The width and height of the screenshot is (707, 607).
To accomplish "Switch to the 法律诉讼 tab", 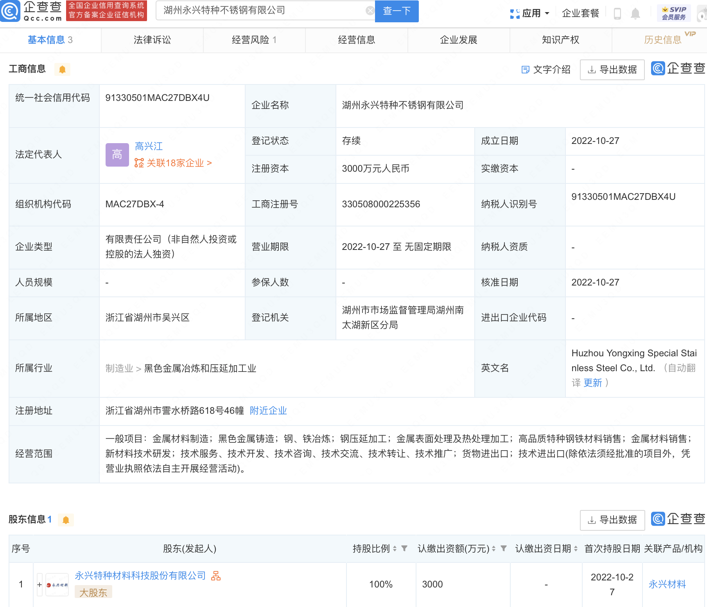I will (152, 40).
